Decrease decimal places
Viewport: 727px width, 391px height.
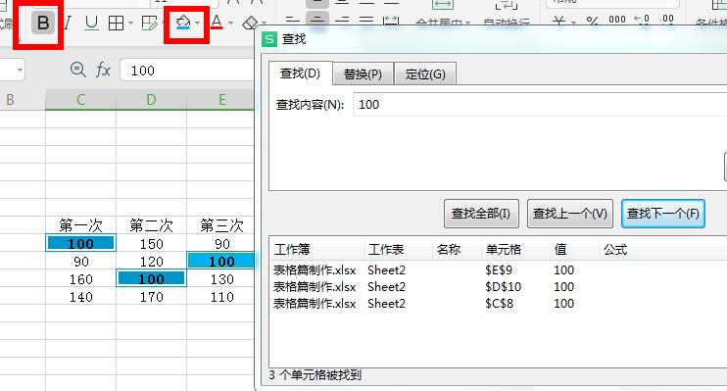tap(667, 21)
